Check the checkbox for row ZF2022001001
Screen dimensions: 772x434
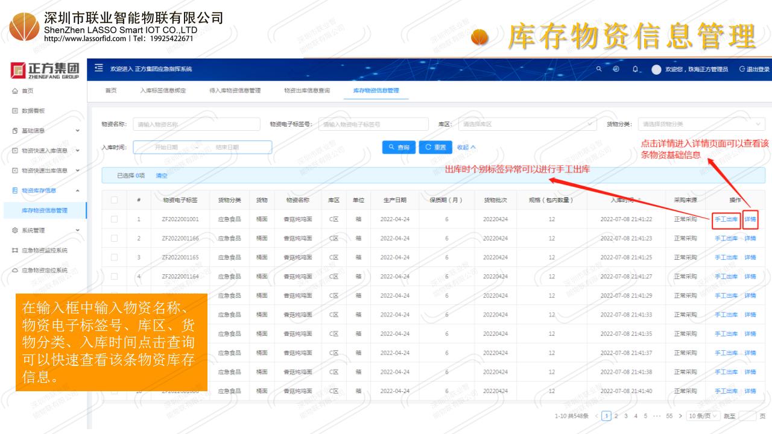tap(113, 219)
